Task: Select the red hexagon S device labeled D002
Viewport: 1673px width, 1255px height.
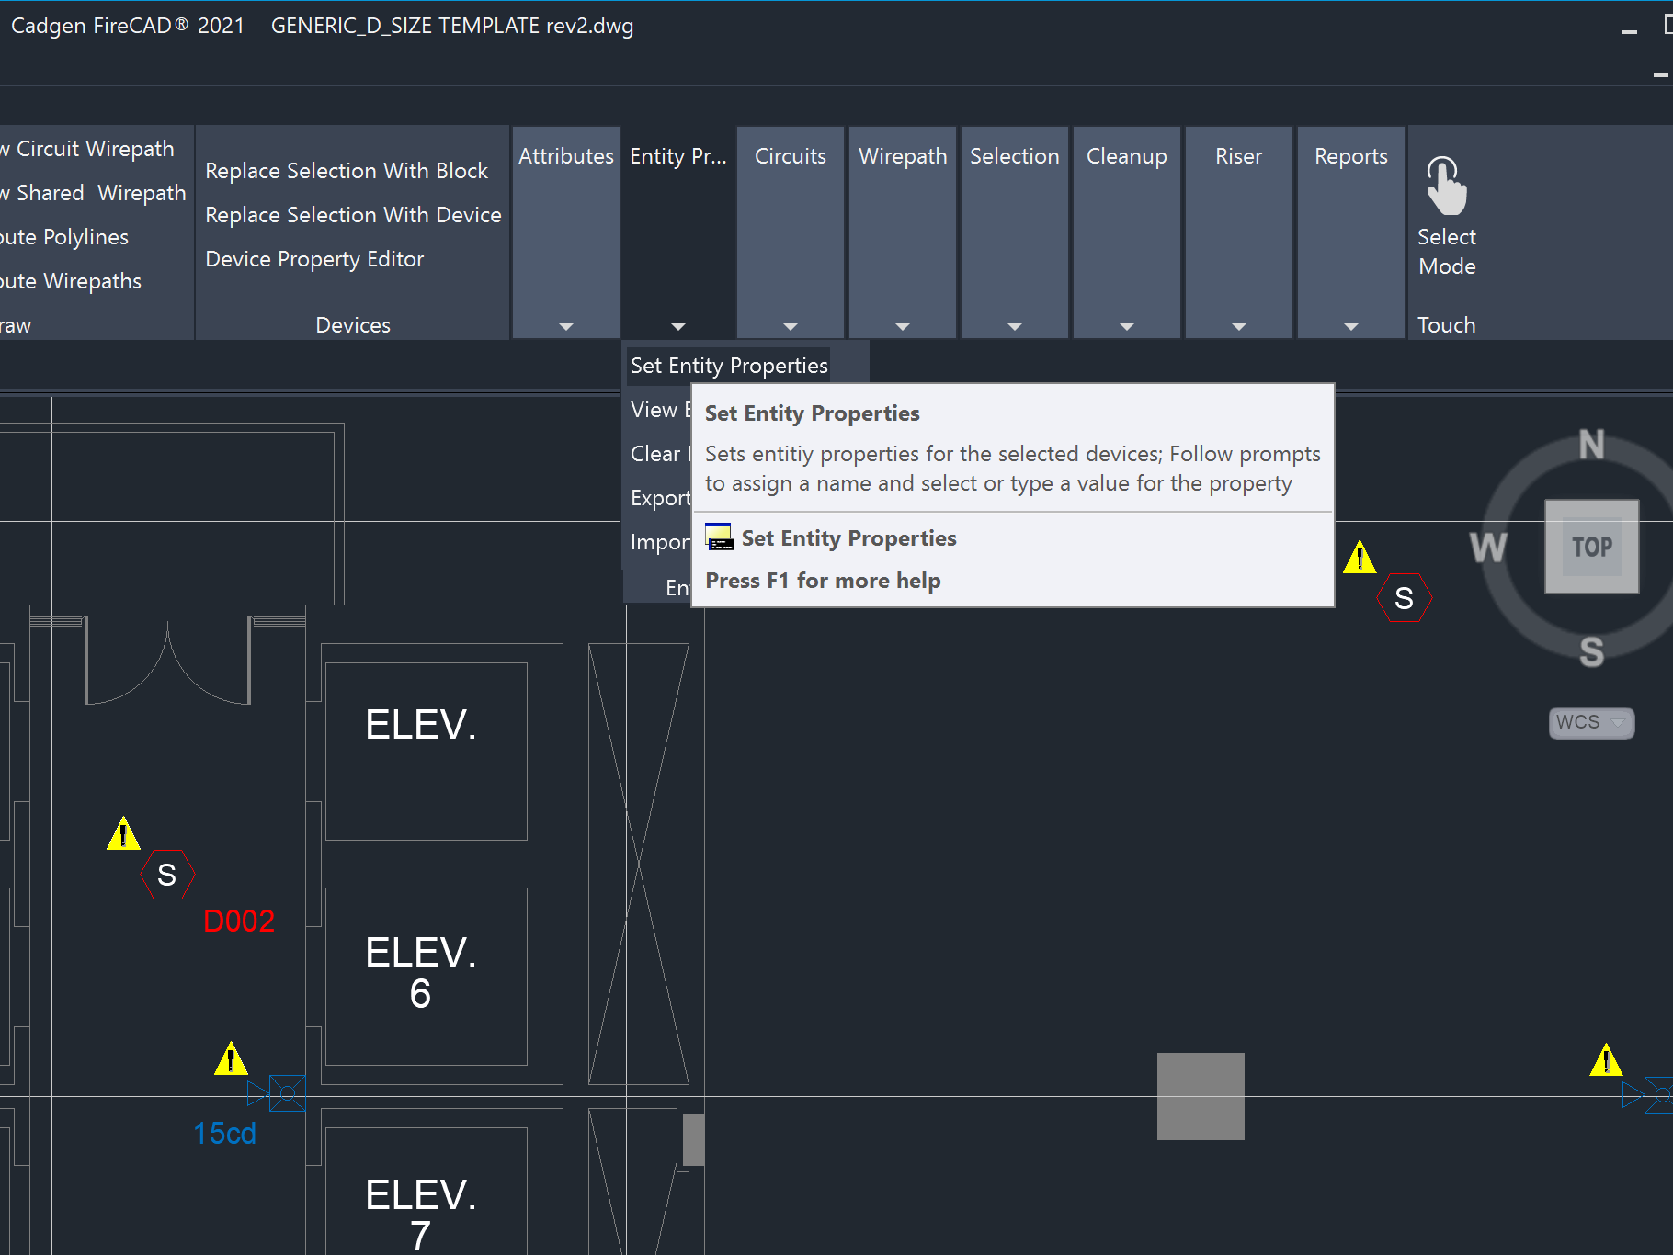Action: (x=167, y=875)
